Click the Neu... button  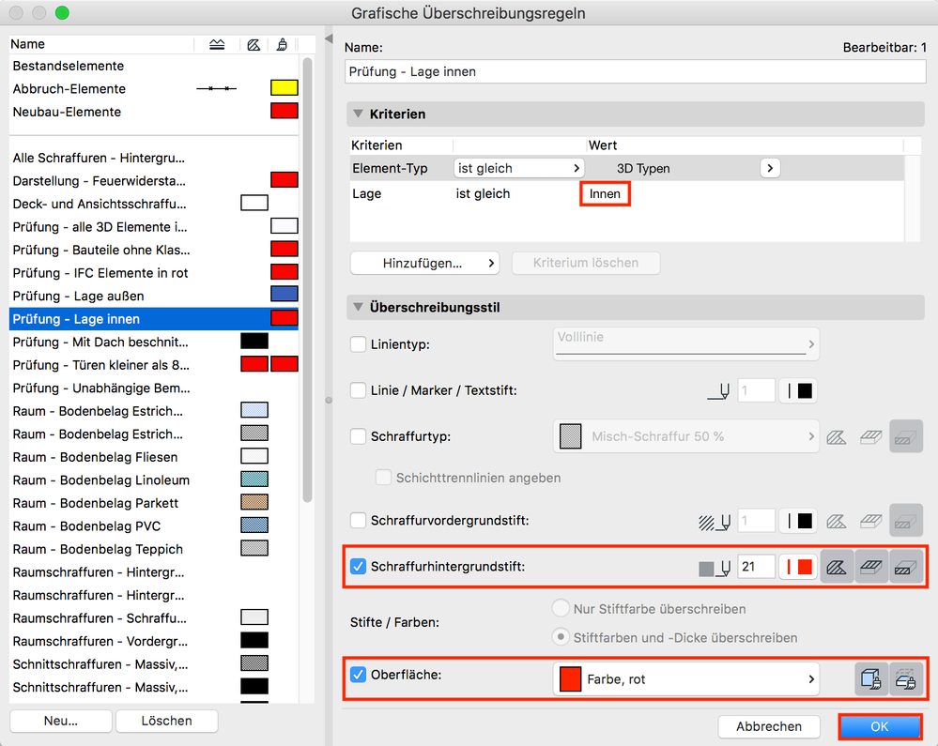(61, 721)
